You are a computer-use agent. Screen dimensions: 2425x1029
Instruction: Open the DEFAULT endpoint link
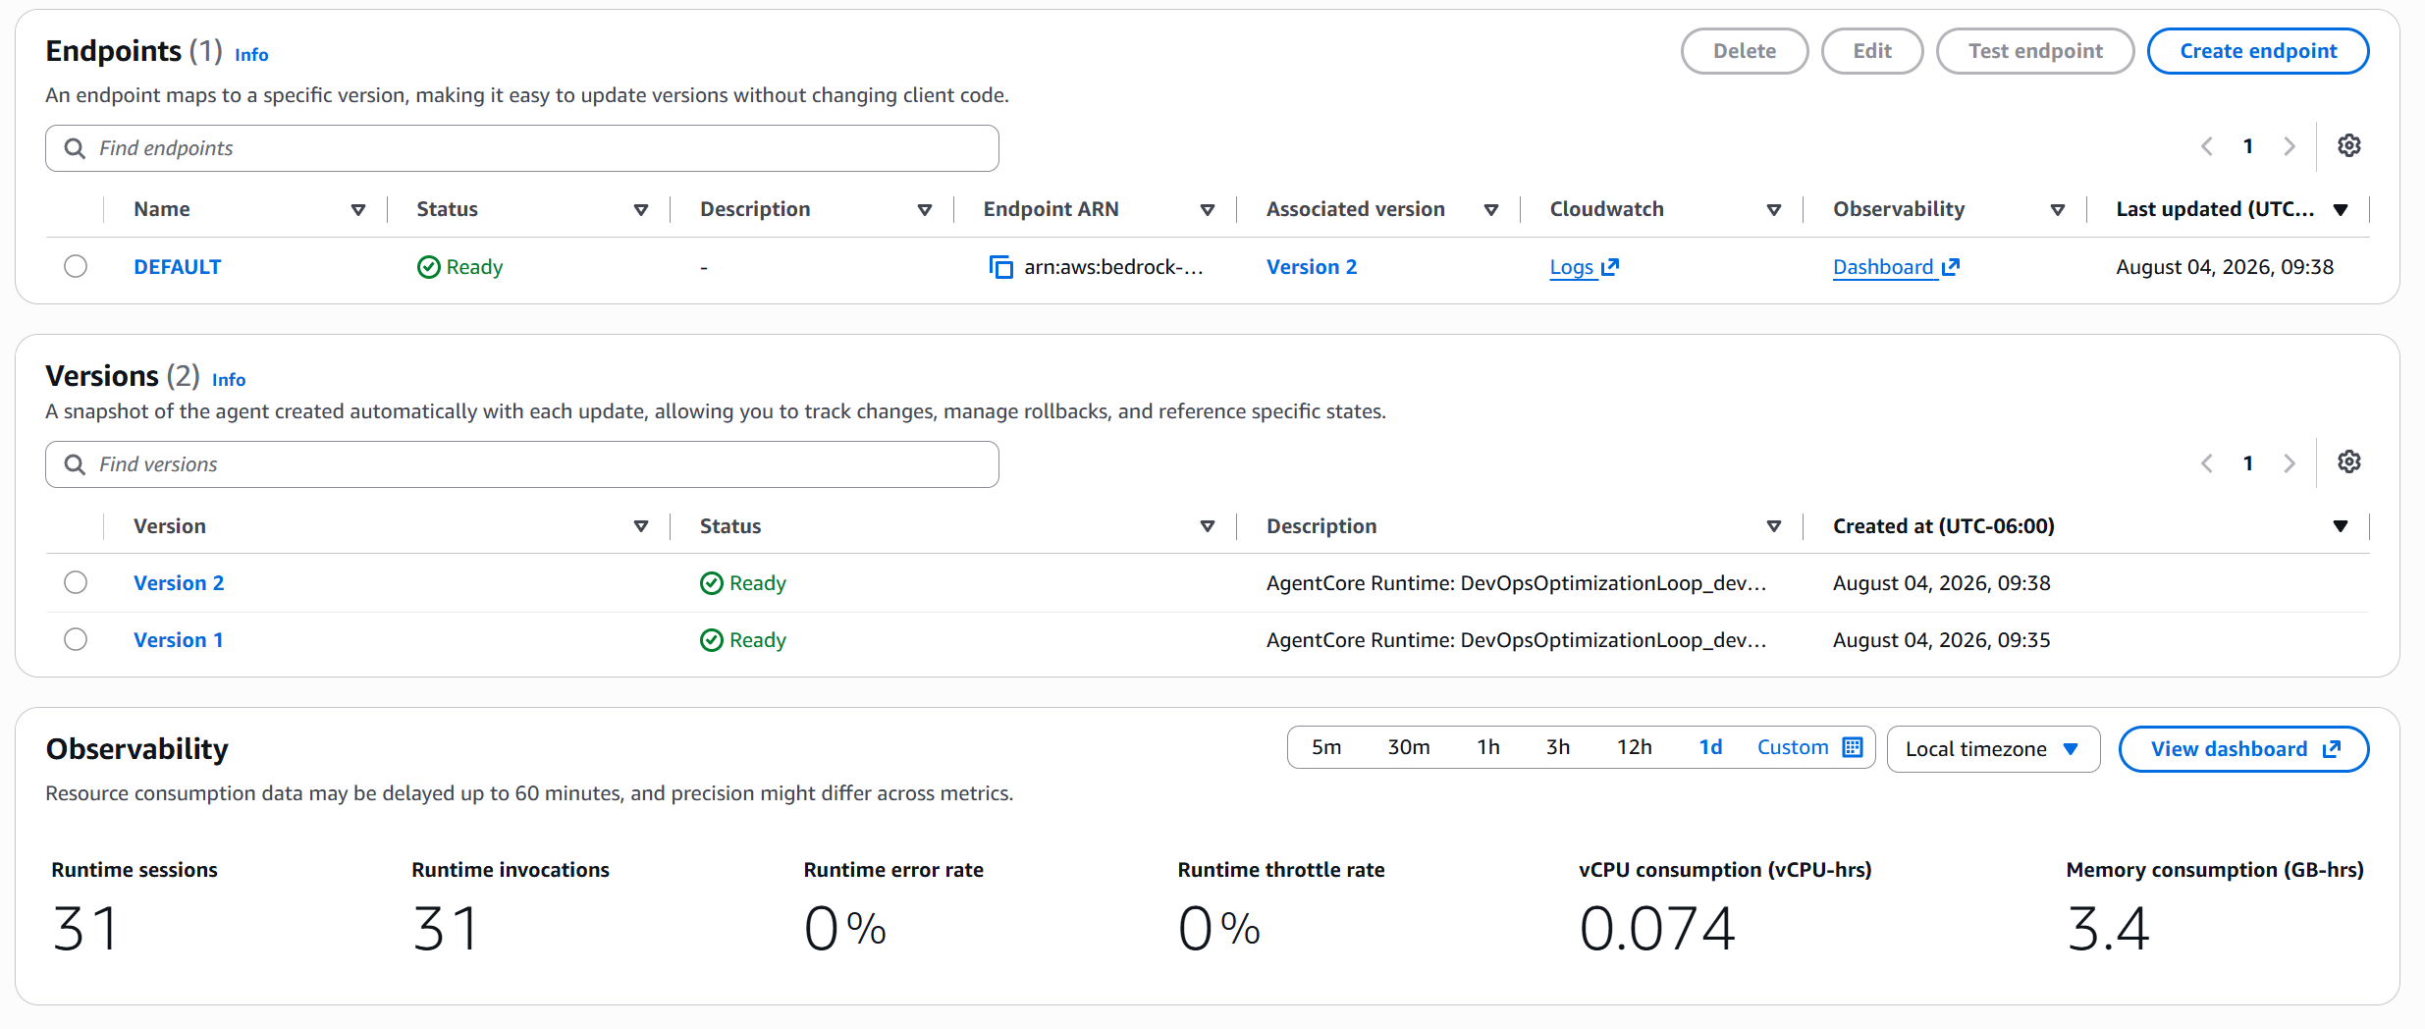(178, 267)
